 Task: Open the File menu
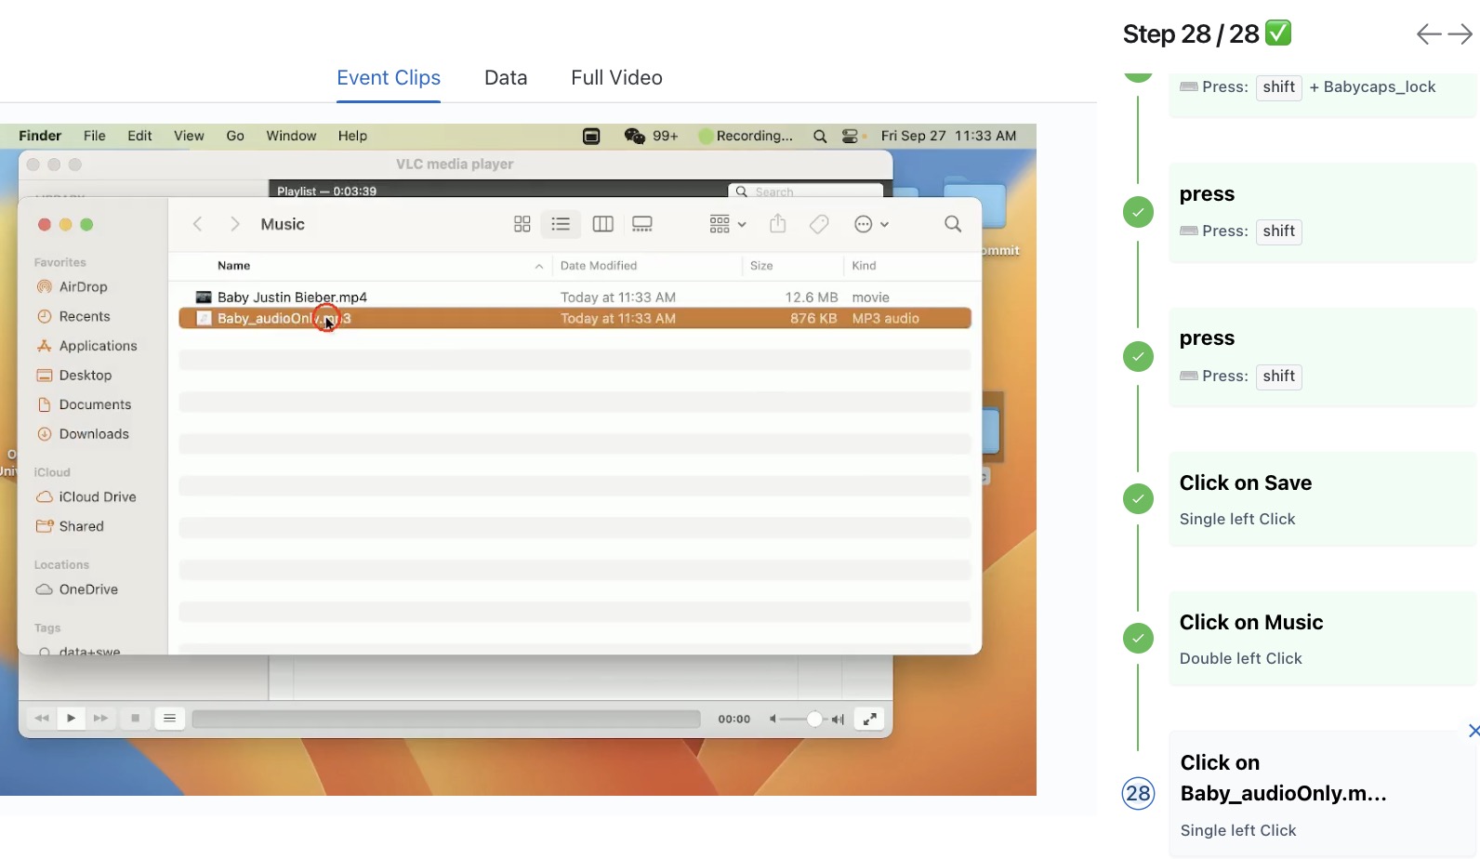pos(95,136)
